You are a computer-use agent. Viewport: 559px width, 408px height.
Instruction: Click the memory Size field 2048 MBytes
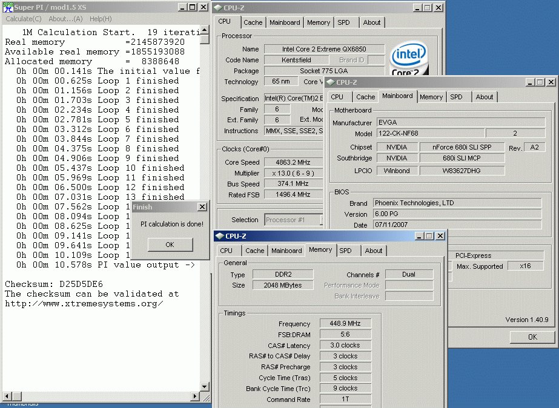(x=283, y=285)
